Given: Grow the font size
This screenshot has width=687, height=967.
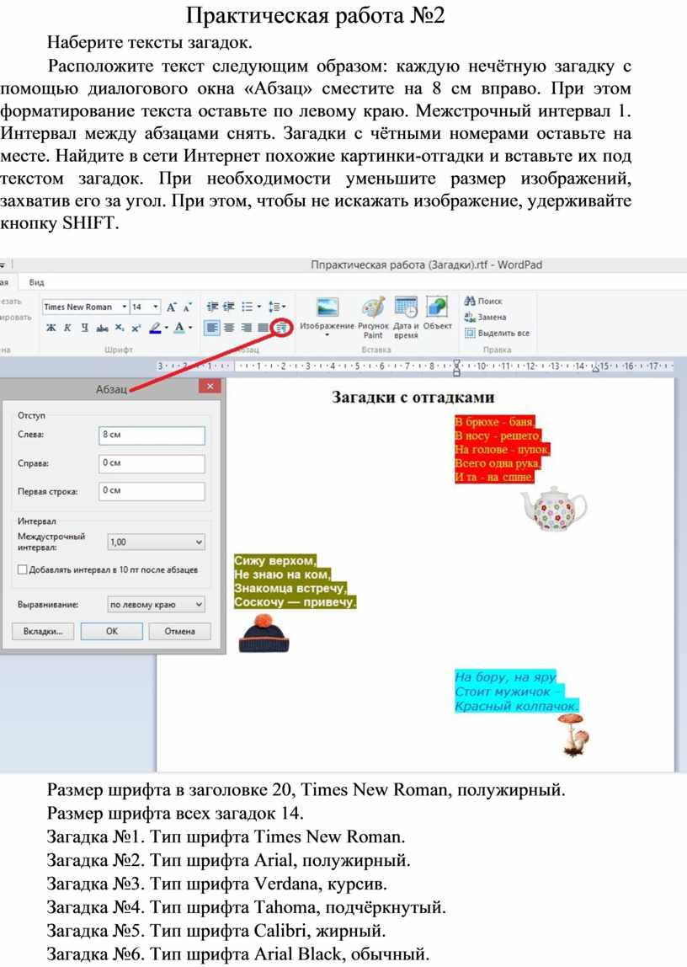Looking at the screenshot, I should coord(171,307).
